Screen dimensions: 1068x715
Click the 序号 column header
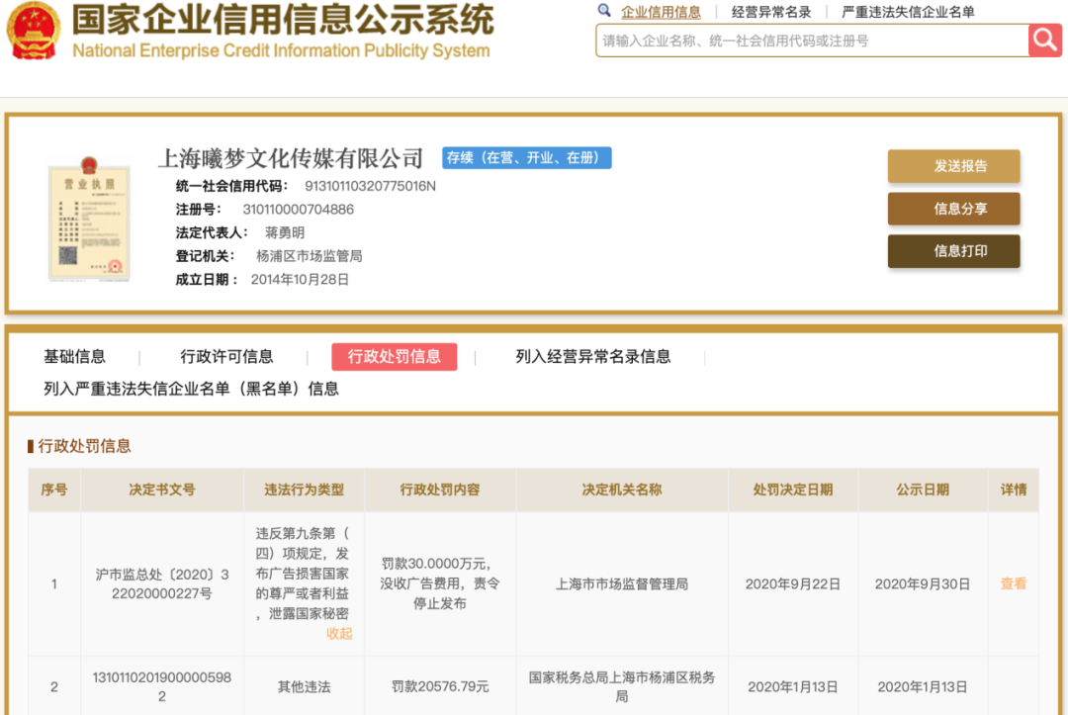[53, 490]
